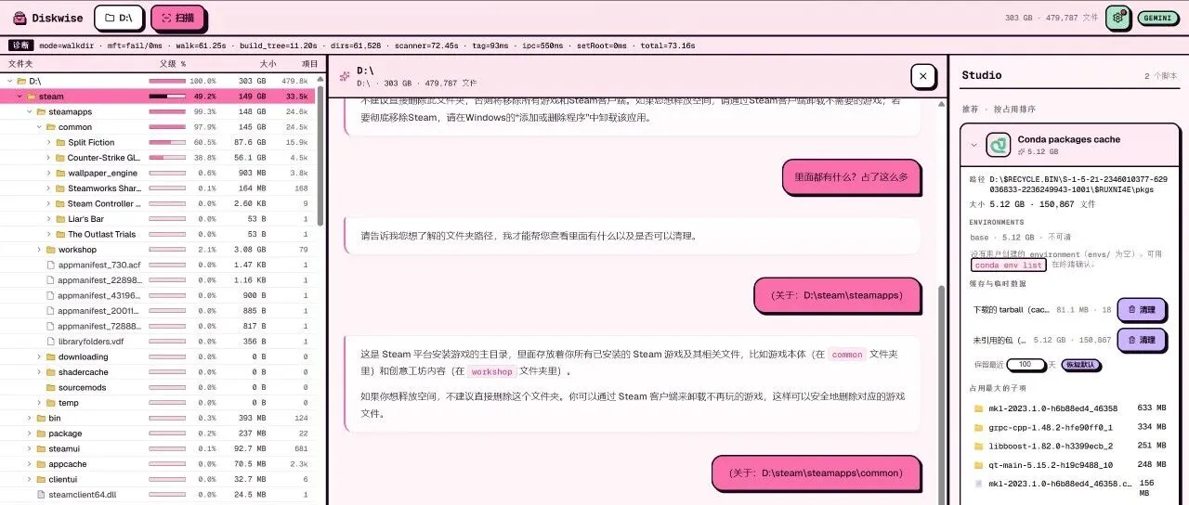Viewport: 1189px width, 505px height.
Task: Expand the wallpaper_engine folder
Action: pyautogui.click(x=48, y=173)
